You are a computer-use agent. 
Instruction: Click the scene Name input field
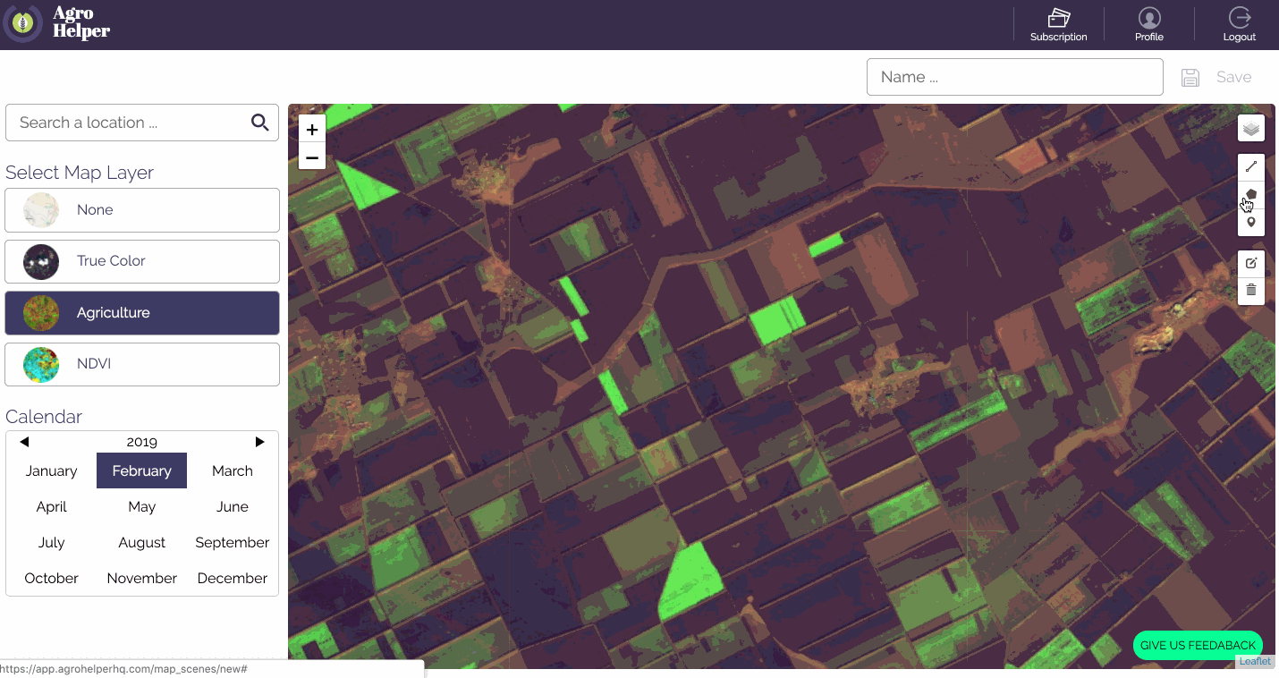click(x=1014, y=77)
